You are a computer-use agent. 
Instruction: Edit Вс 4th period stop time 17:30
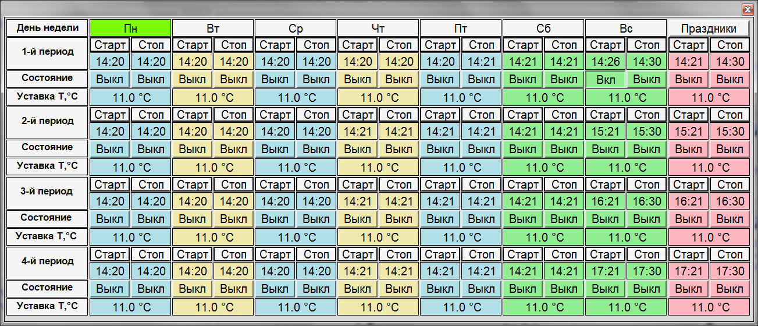[646, 271]
